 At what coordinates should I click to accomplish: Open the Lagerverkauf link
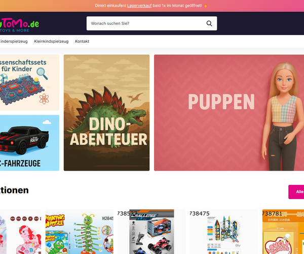(139, 6)
